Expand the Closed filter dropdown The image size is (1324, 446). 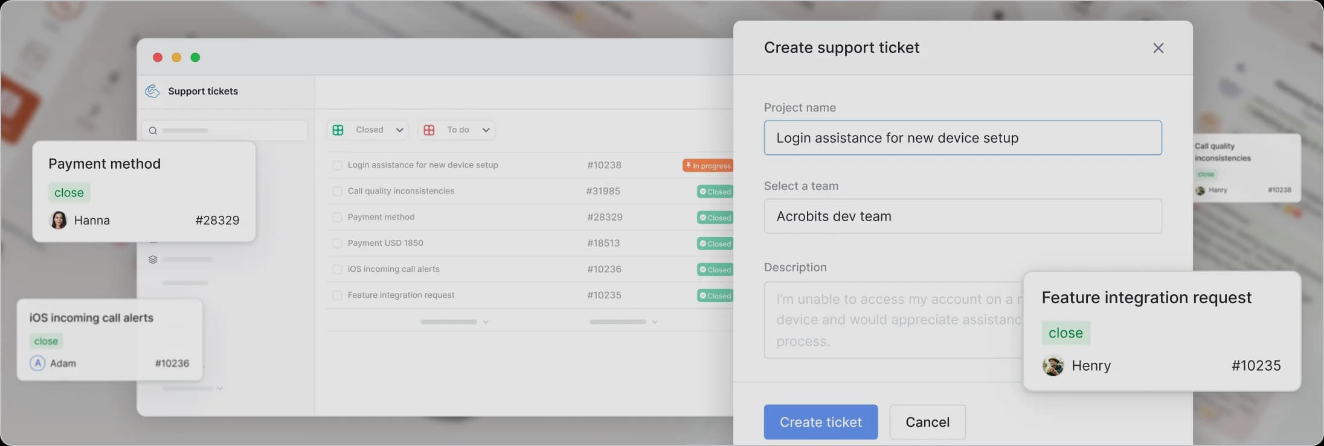[399, 130]
